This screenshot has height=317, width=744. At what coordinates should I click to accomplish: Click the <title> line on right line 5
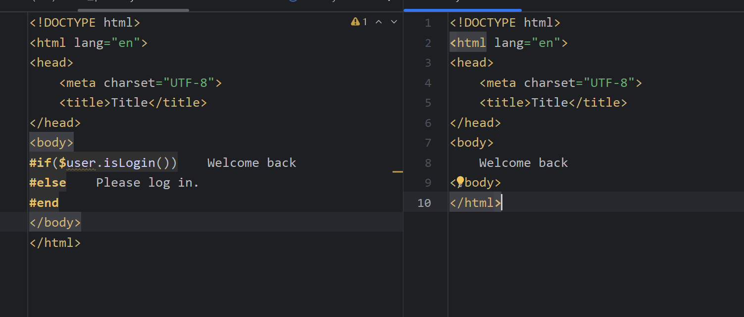point(553,103)
